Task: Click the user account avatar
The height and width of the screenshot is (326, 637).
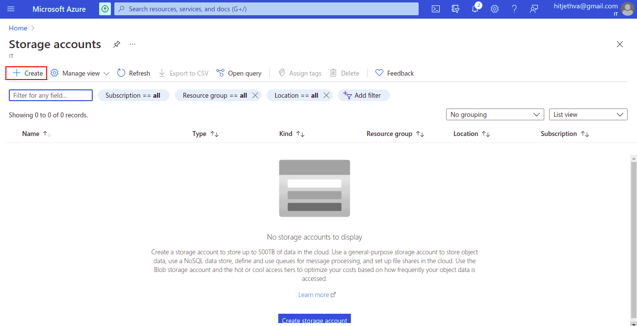Action: [x=627, y=9]
